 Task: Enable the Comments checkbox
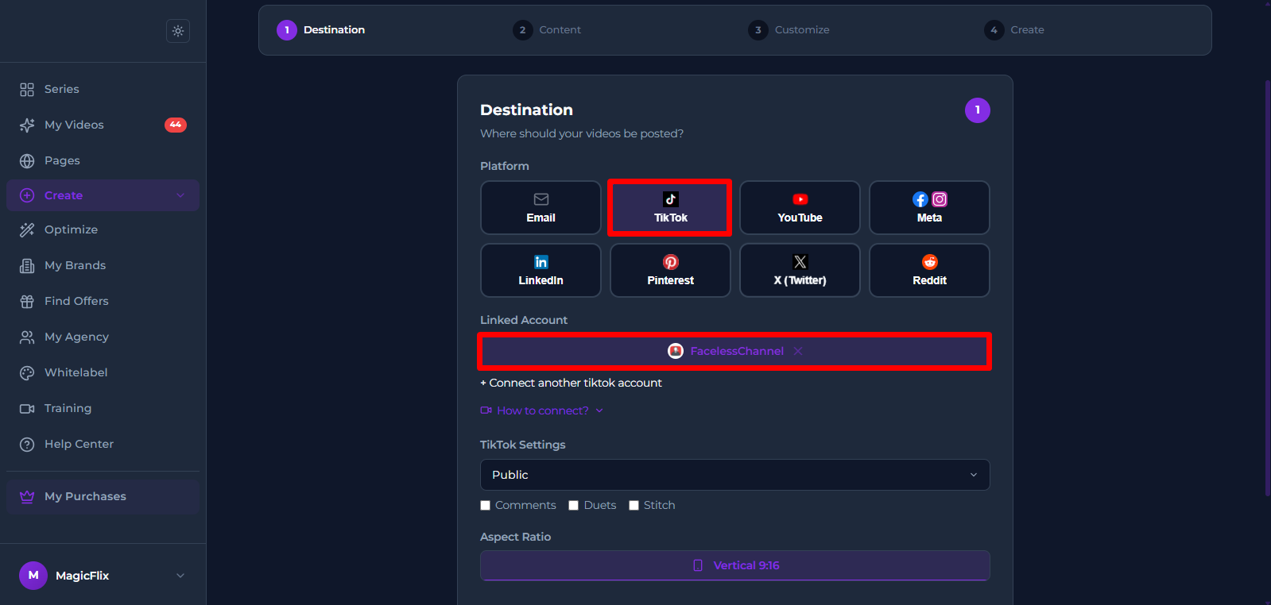click(x=486, y=506)
